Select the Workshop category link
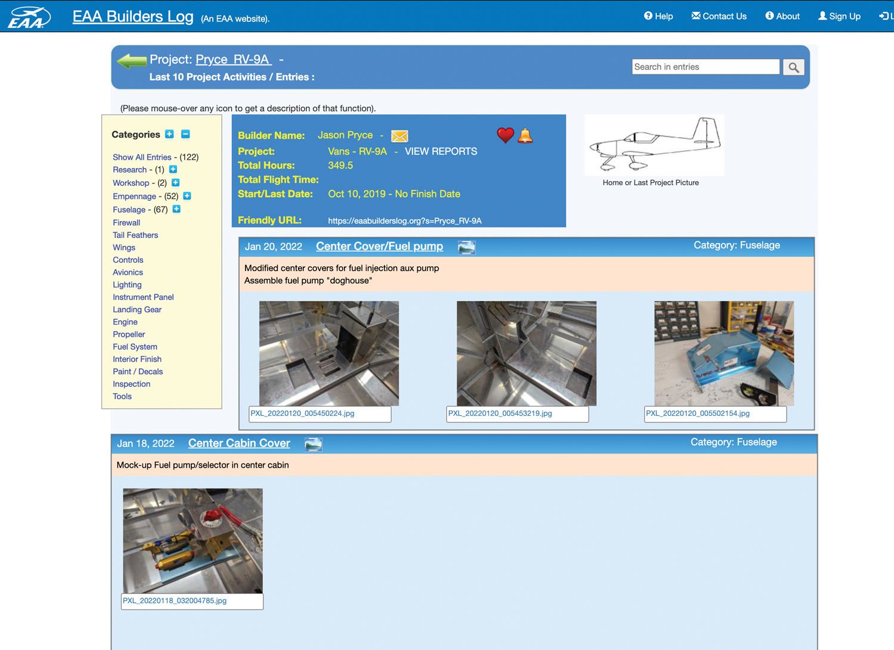 point(131,183)
